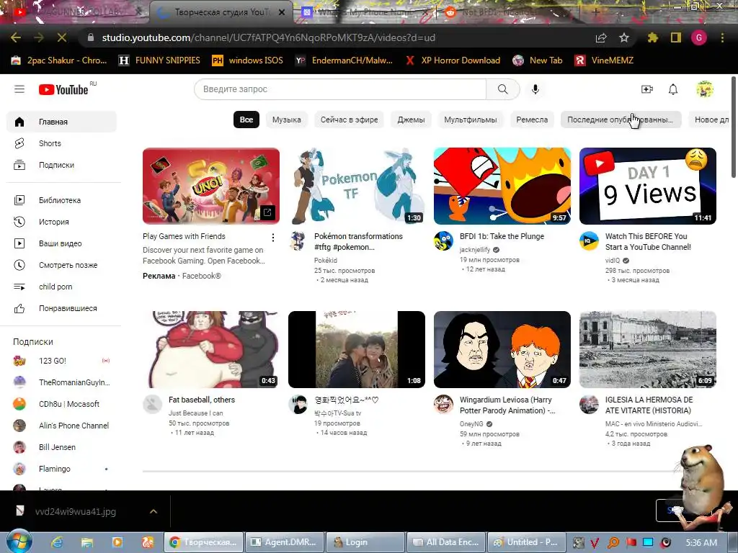Open XP Horror Download bookmark
The image size is (738, 553).
click(x=453, y=60)
